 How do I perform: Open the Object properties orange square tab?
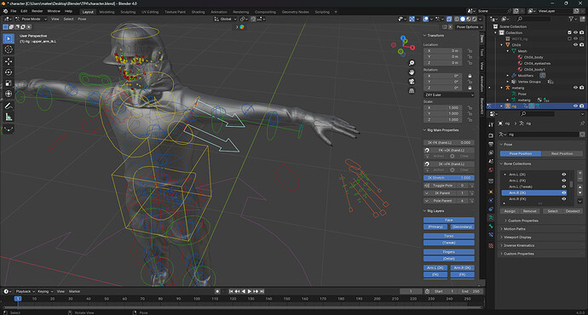tap(491, 192)
